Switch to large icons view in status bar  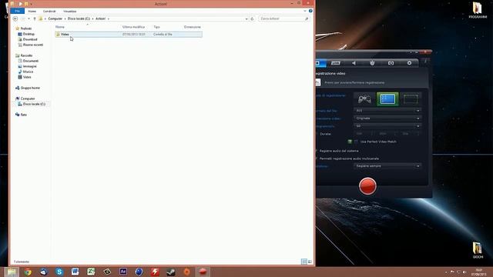pos(310,262)
